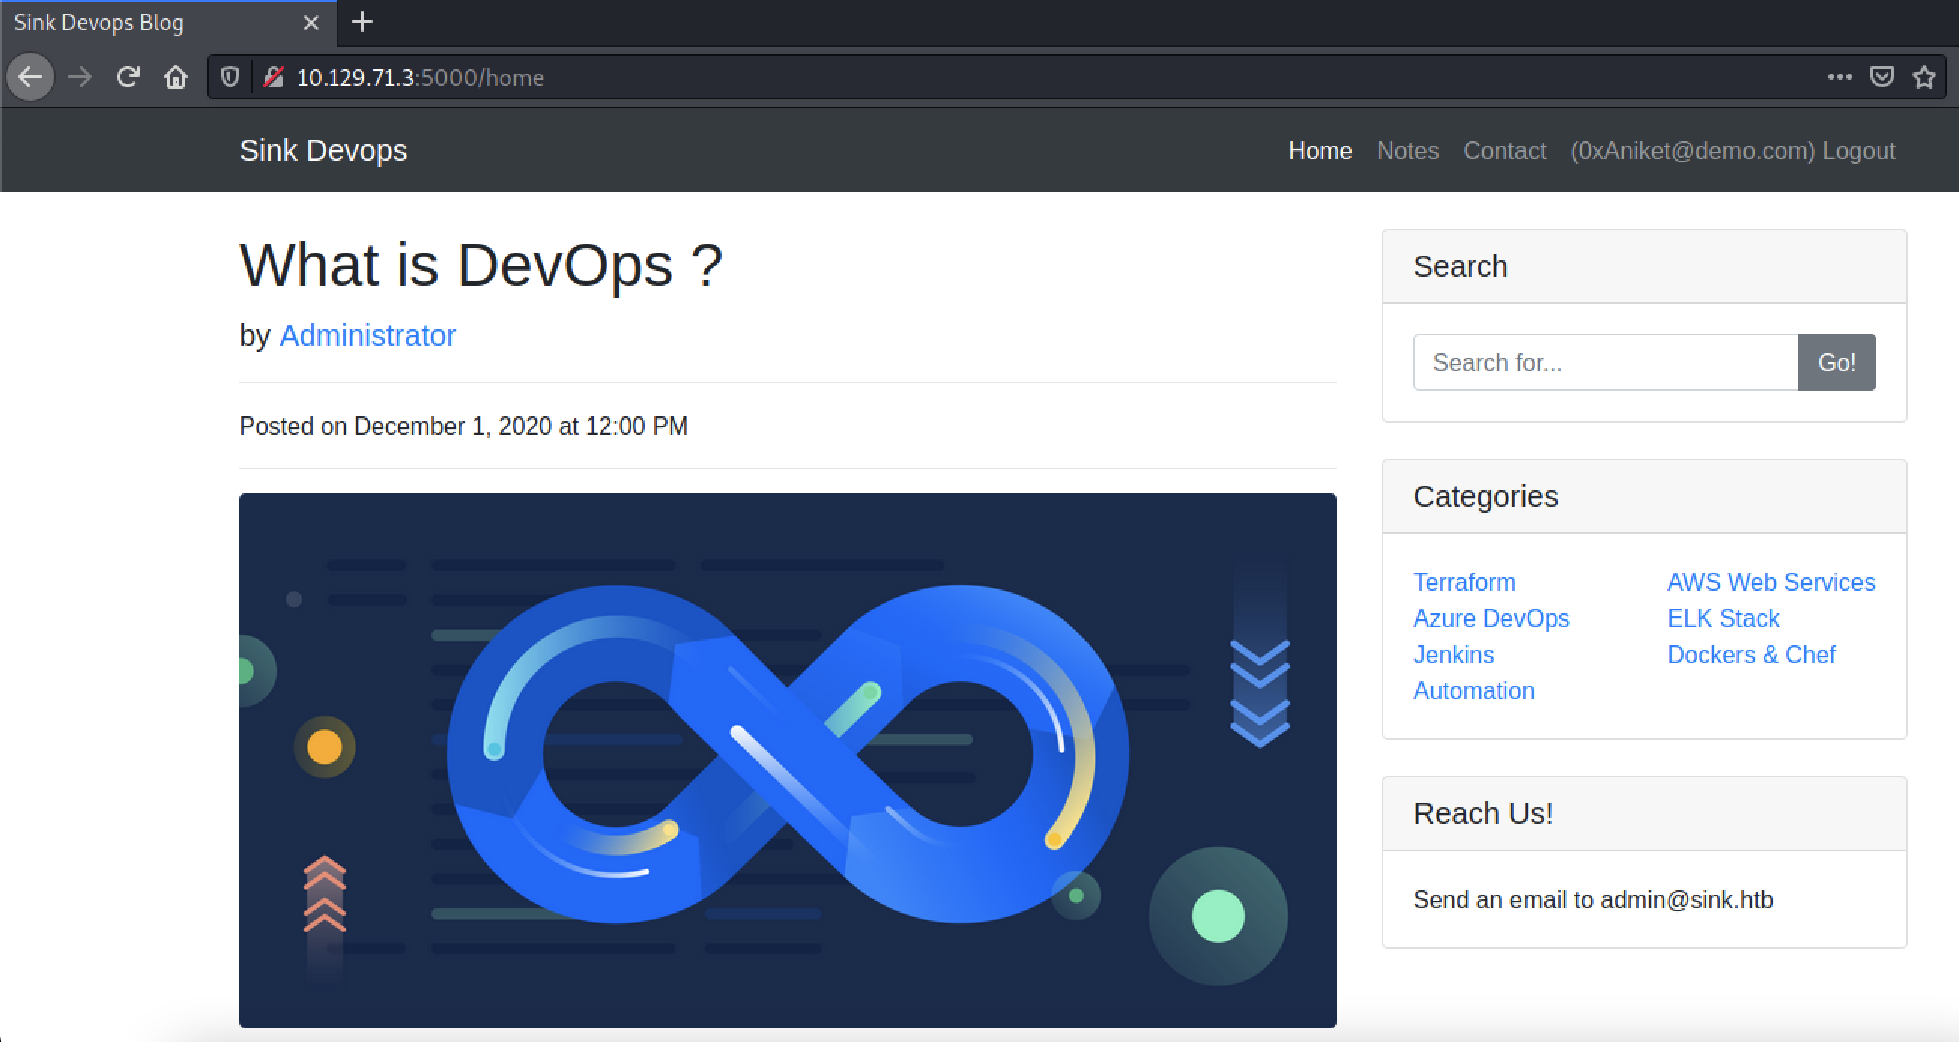Viewport: 1959px width, 1042px height.
Task: Open the ELK Stack category
Action: tap(1722, 618)
